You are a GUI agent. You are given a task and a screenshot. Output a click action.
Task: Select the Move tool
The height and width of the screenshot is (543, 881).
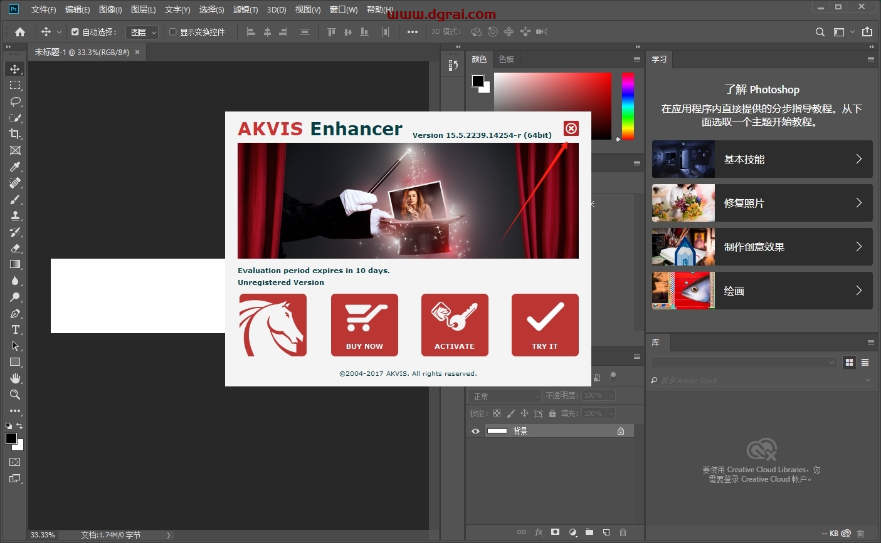[15, 69]
